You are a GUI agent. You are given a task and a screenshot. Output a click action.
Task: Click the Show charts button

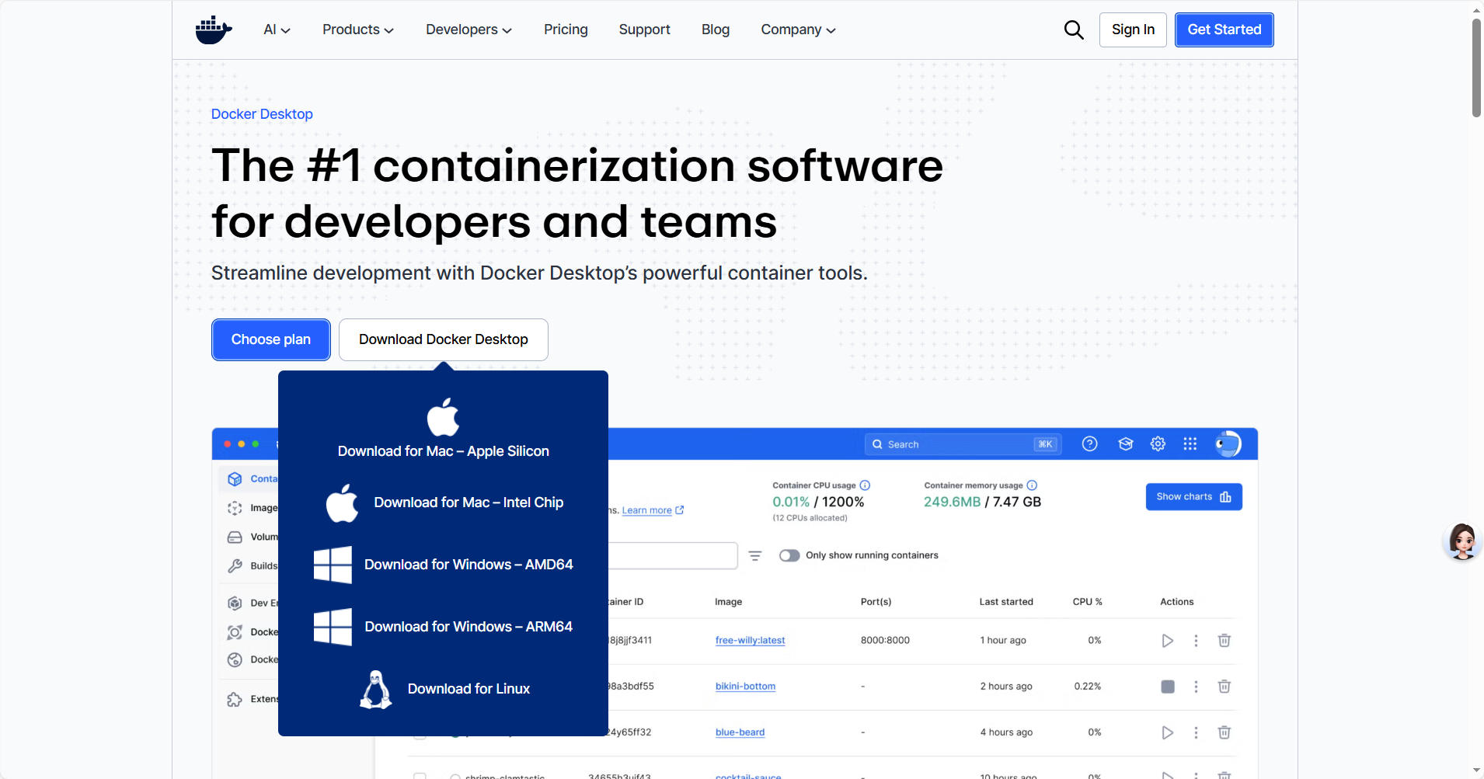coord(1193,497)
